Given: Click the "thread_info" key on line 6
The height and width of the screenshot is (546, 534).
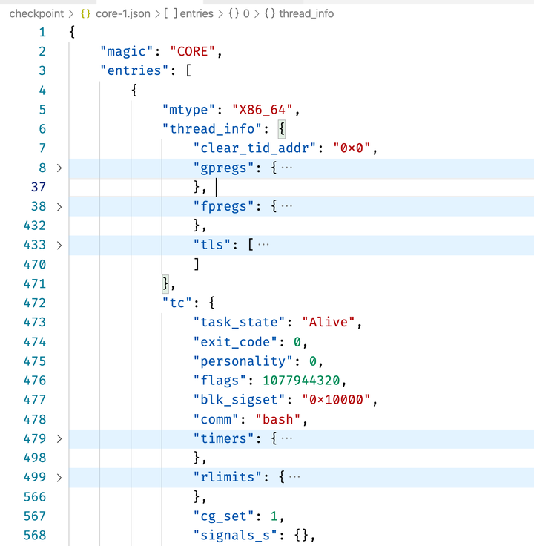Looking at the screenshot, I should [212, 129].
